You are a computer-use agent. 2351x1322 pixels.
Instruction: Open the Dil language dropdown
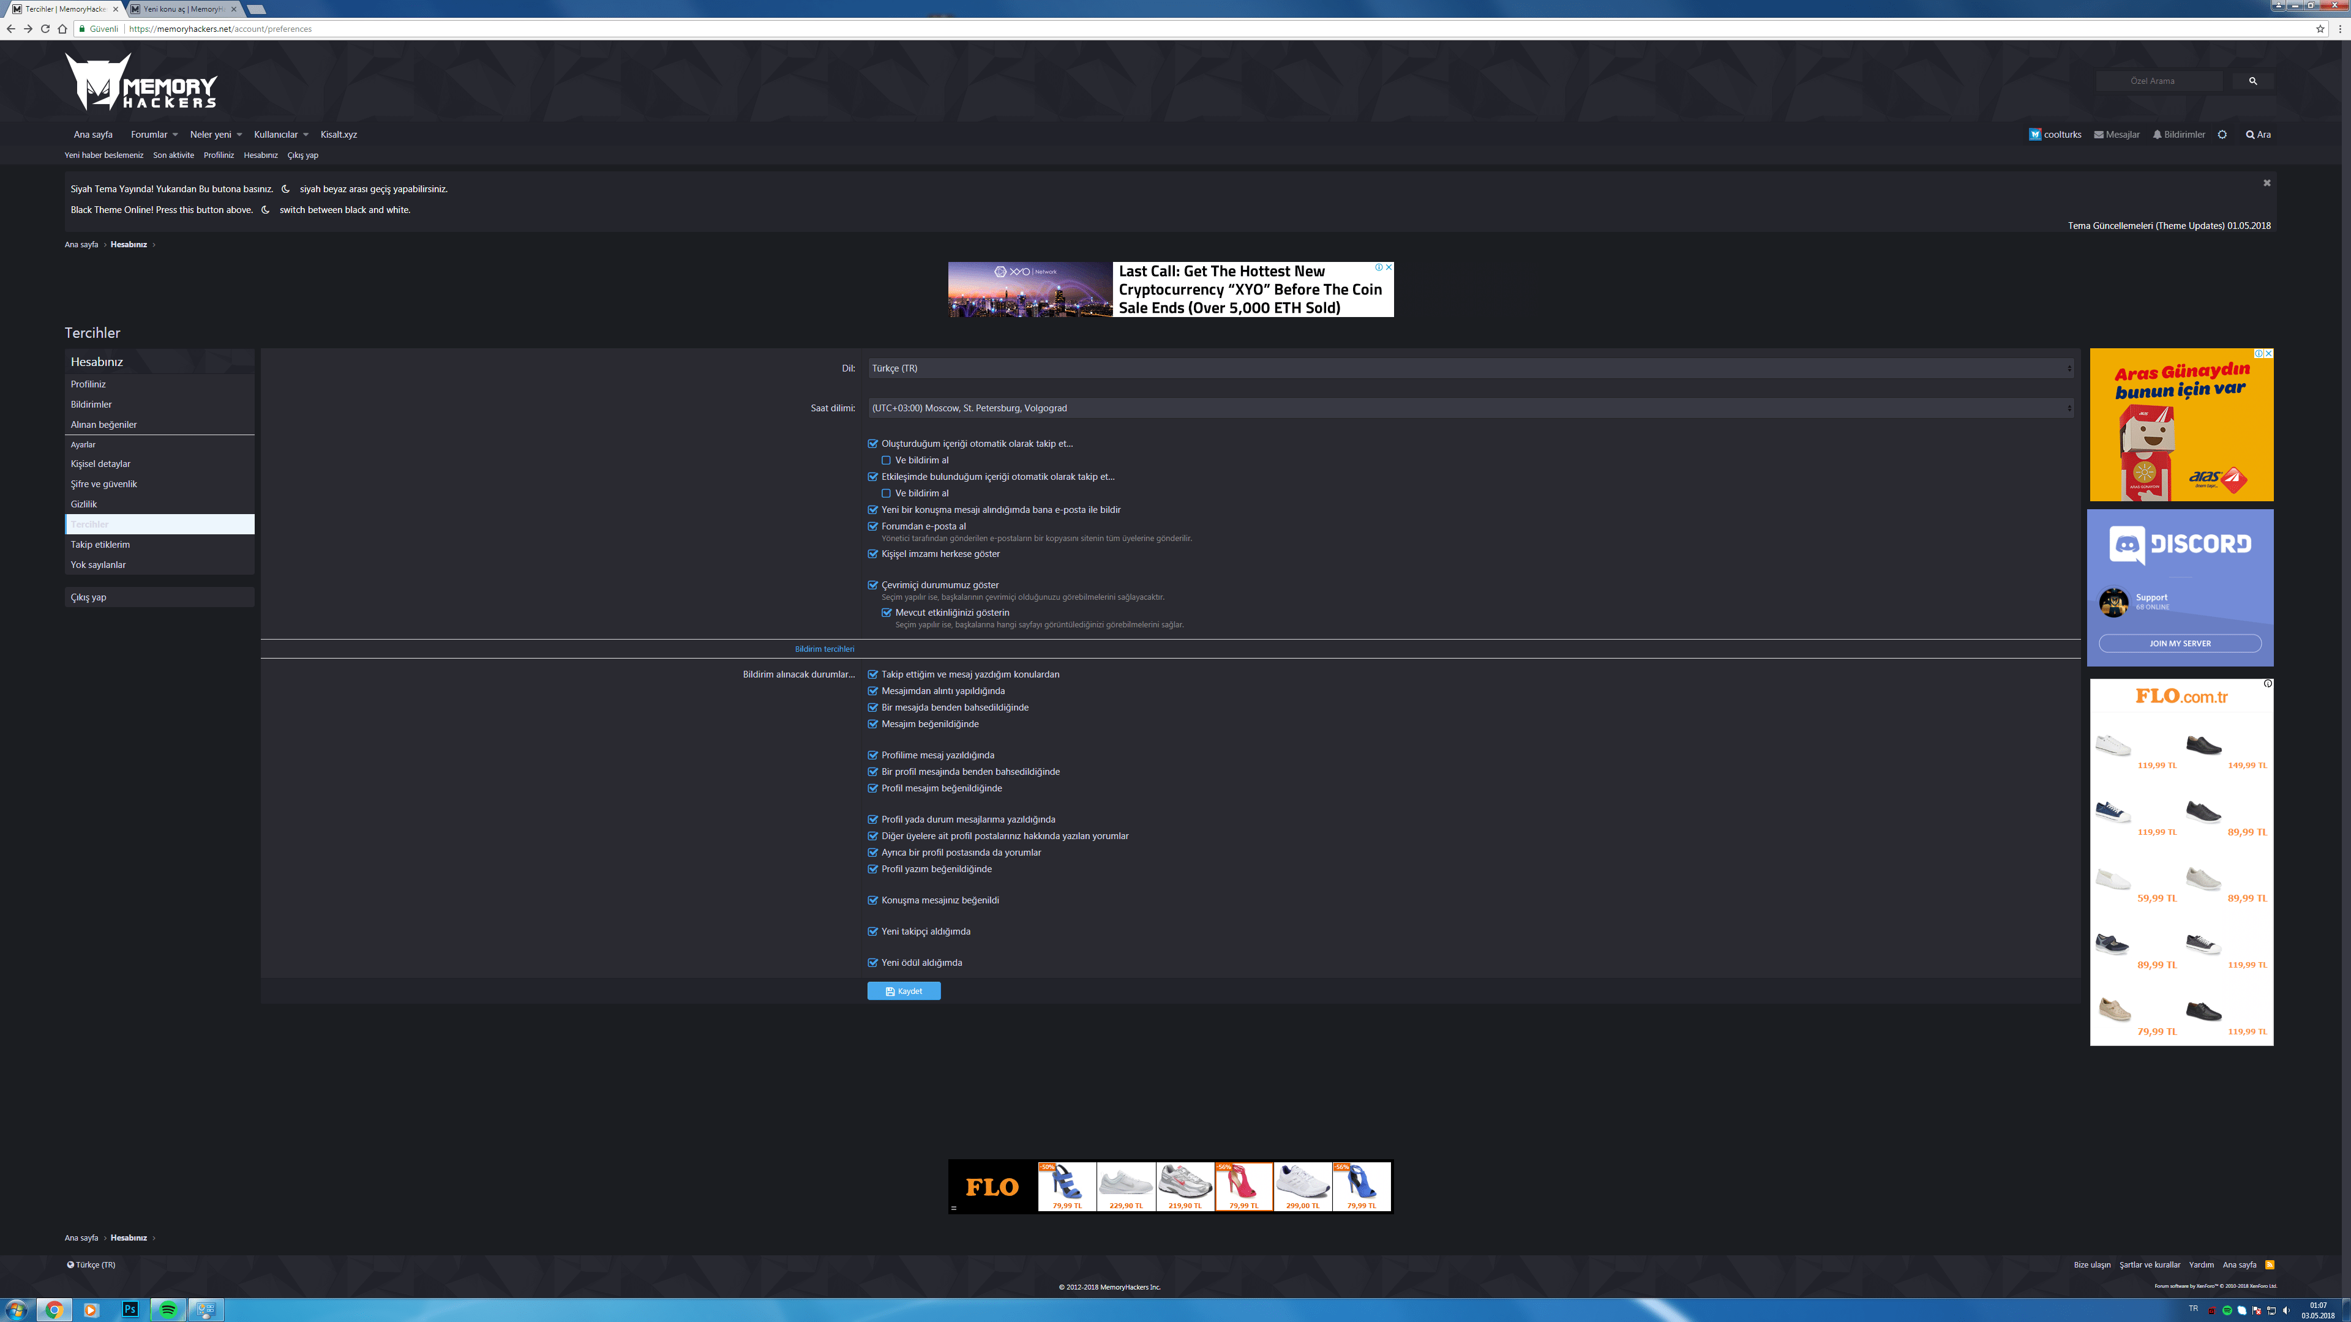[x=1470, y=368]
